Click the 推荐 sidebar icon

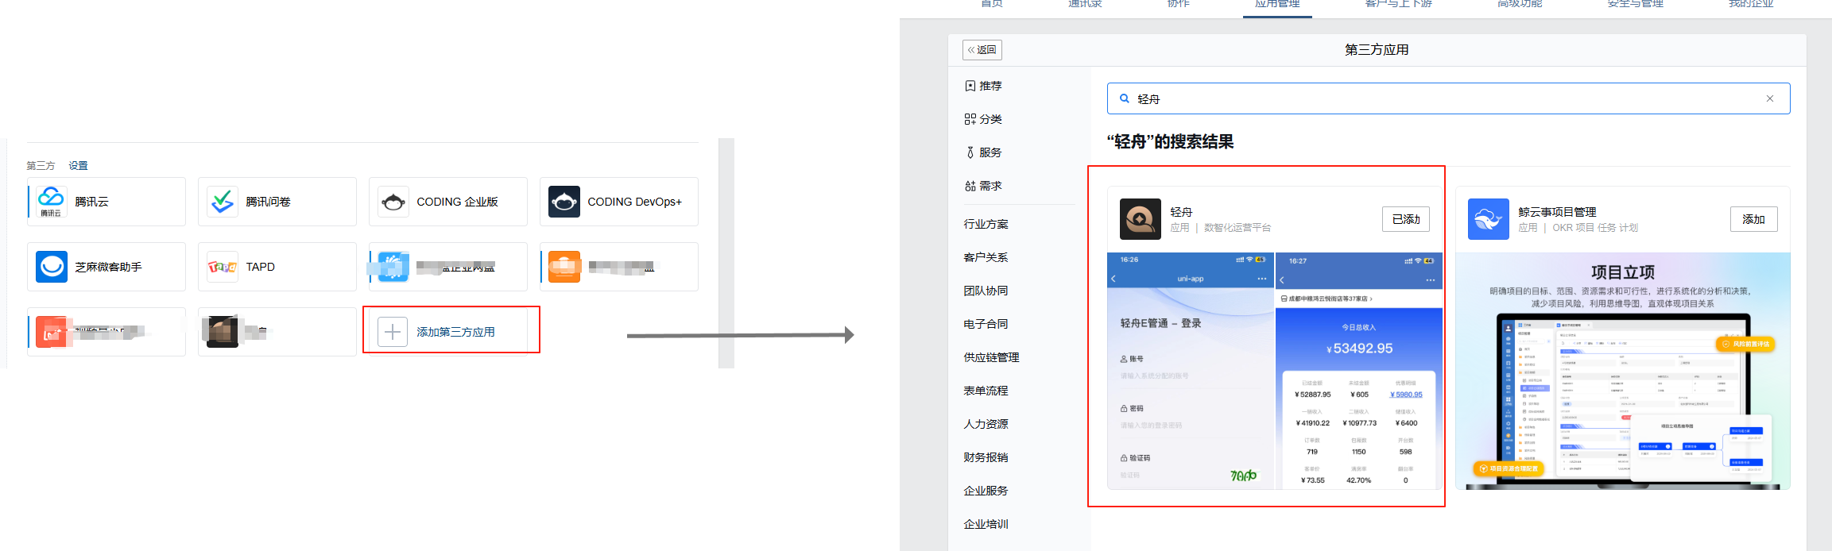pyautogui.click(x=970, y=86)
